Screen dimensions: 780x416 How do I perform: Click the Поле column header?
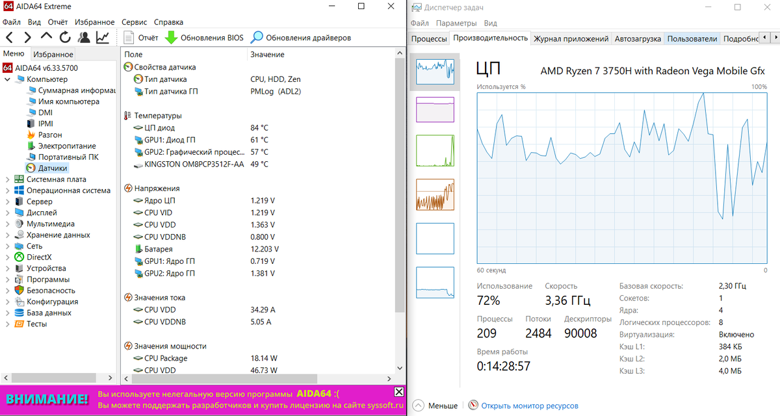tap(185, 55)
